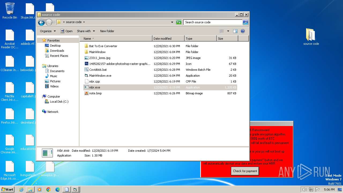Select the Google Chrome desktop shortcut
Image resolution: width=343 pixels, height=193 pixels.
(10, 144)
